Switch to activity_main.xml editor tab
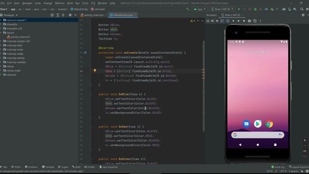The height and width of the screenshot is (174, 309). click(93, 15)
